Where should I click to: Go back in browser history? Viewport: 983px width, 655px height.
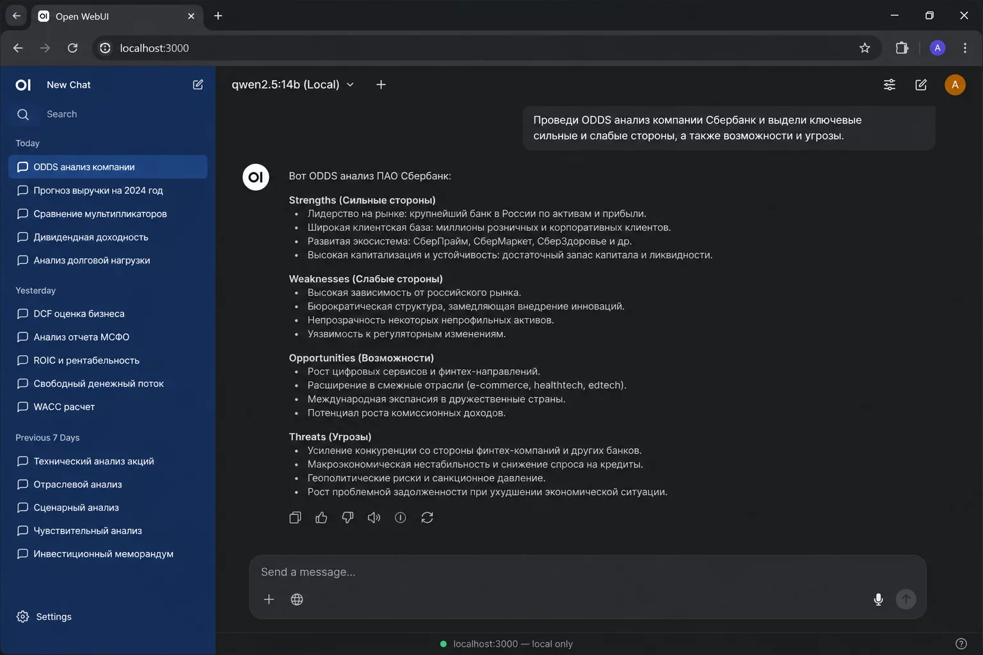[x=18, y=48]
